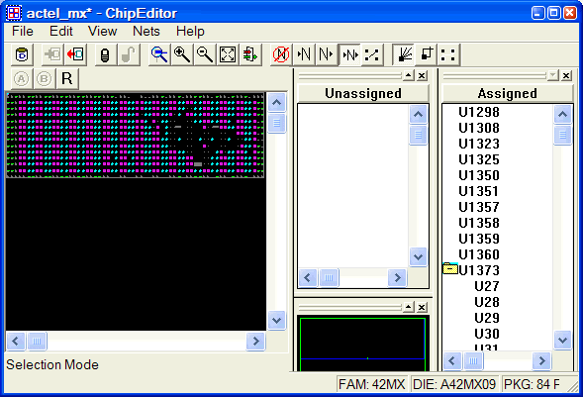583x397 pixels.
Task: Select the zoom out magnifier tool
Action: 205,54
